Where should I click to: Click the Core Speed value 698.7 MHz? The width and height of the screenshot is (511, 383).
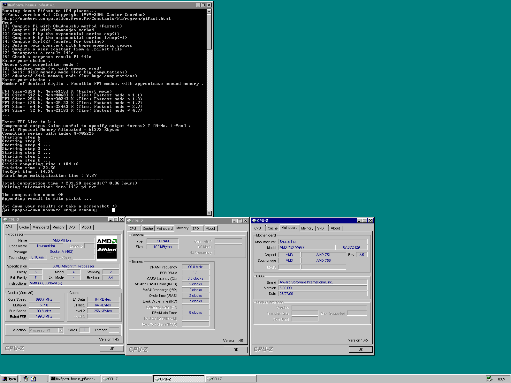[44, 299]
